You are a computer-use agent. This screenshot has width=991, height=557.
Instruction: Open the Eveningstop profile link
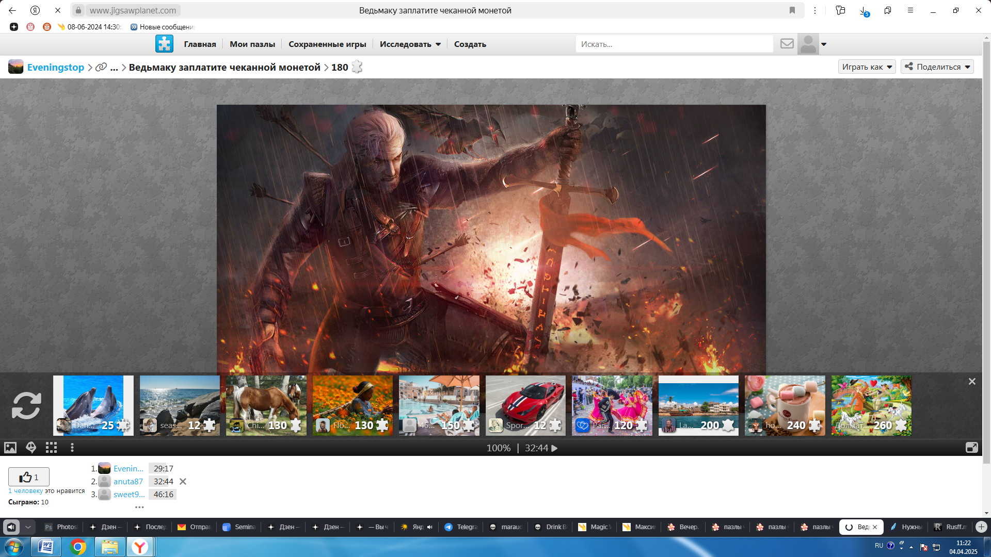click(55, 68)
